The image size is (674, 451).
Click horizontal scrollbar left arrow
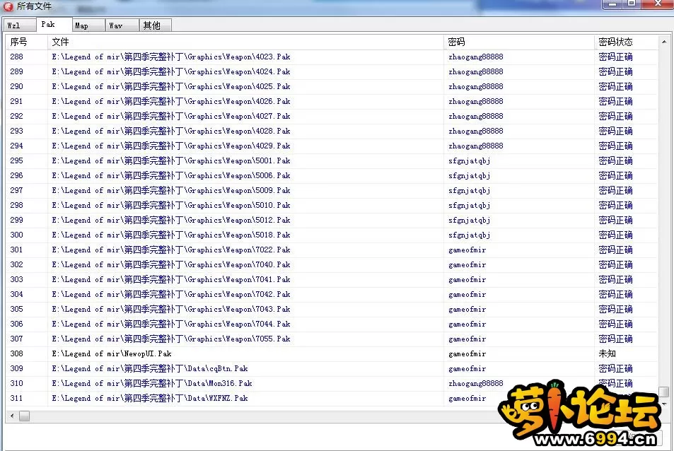coord(12,416)
